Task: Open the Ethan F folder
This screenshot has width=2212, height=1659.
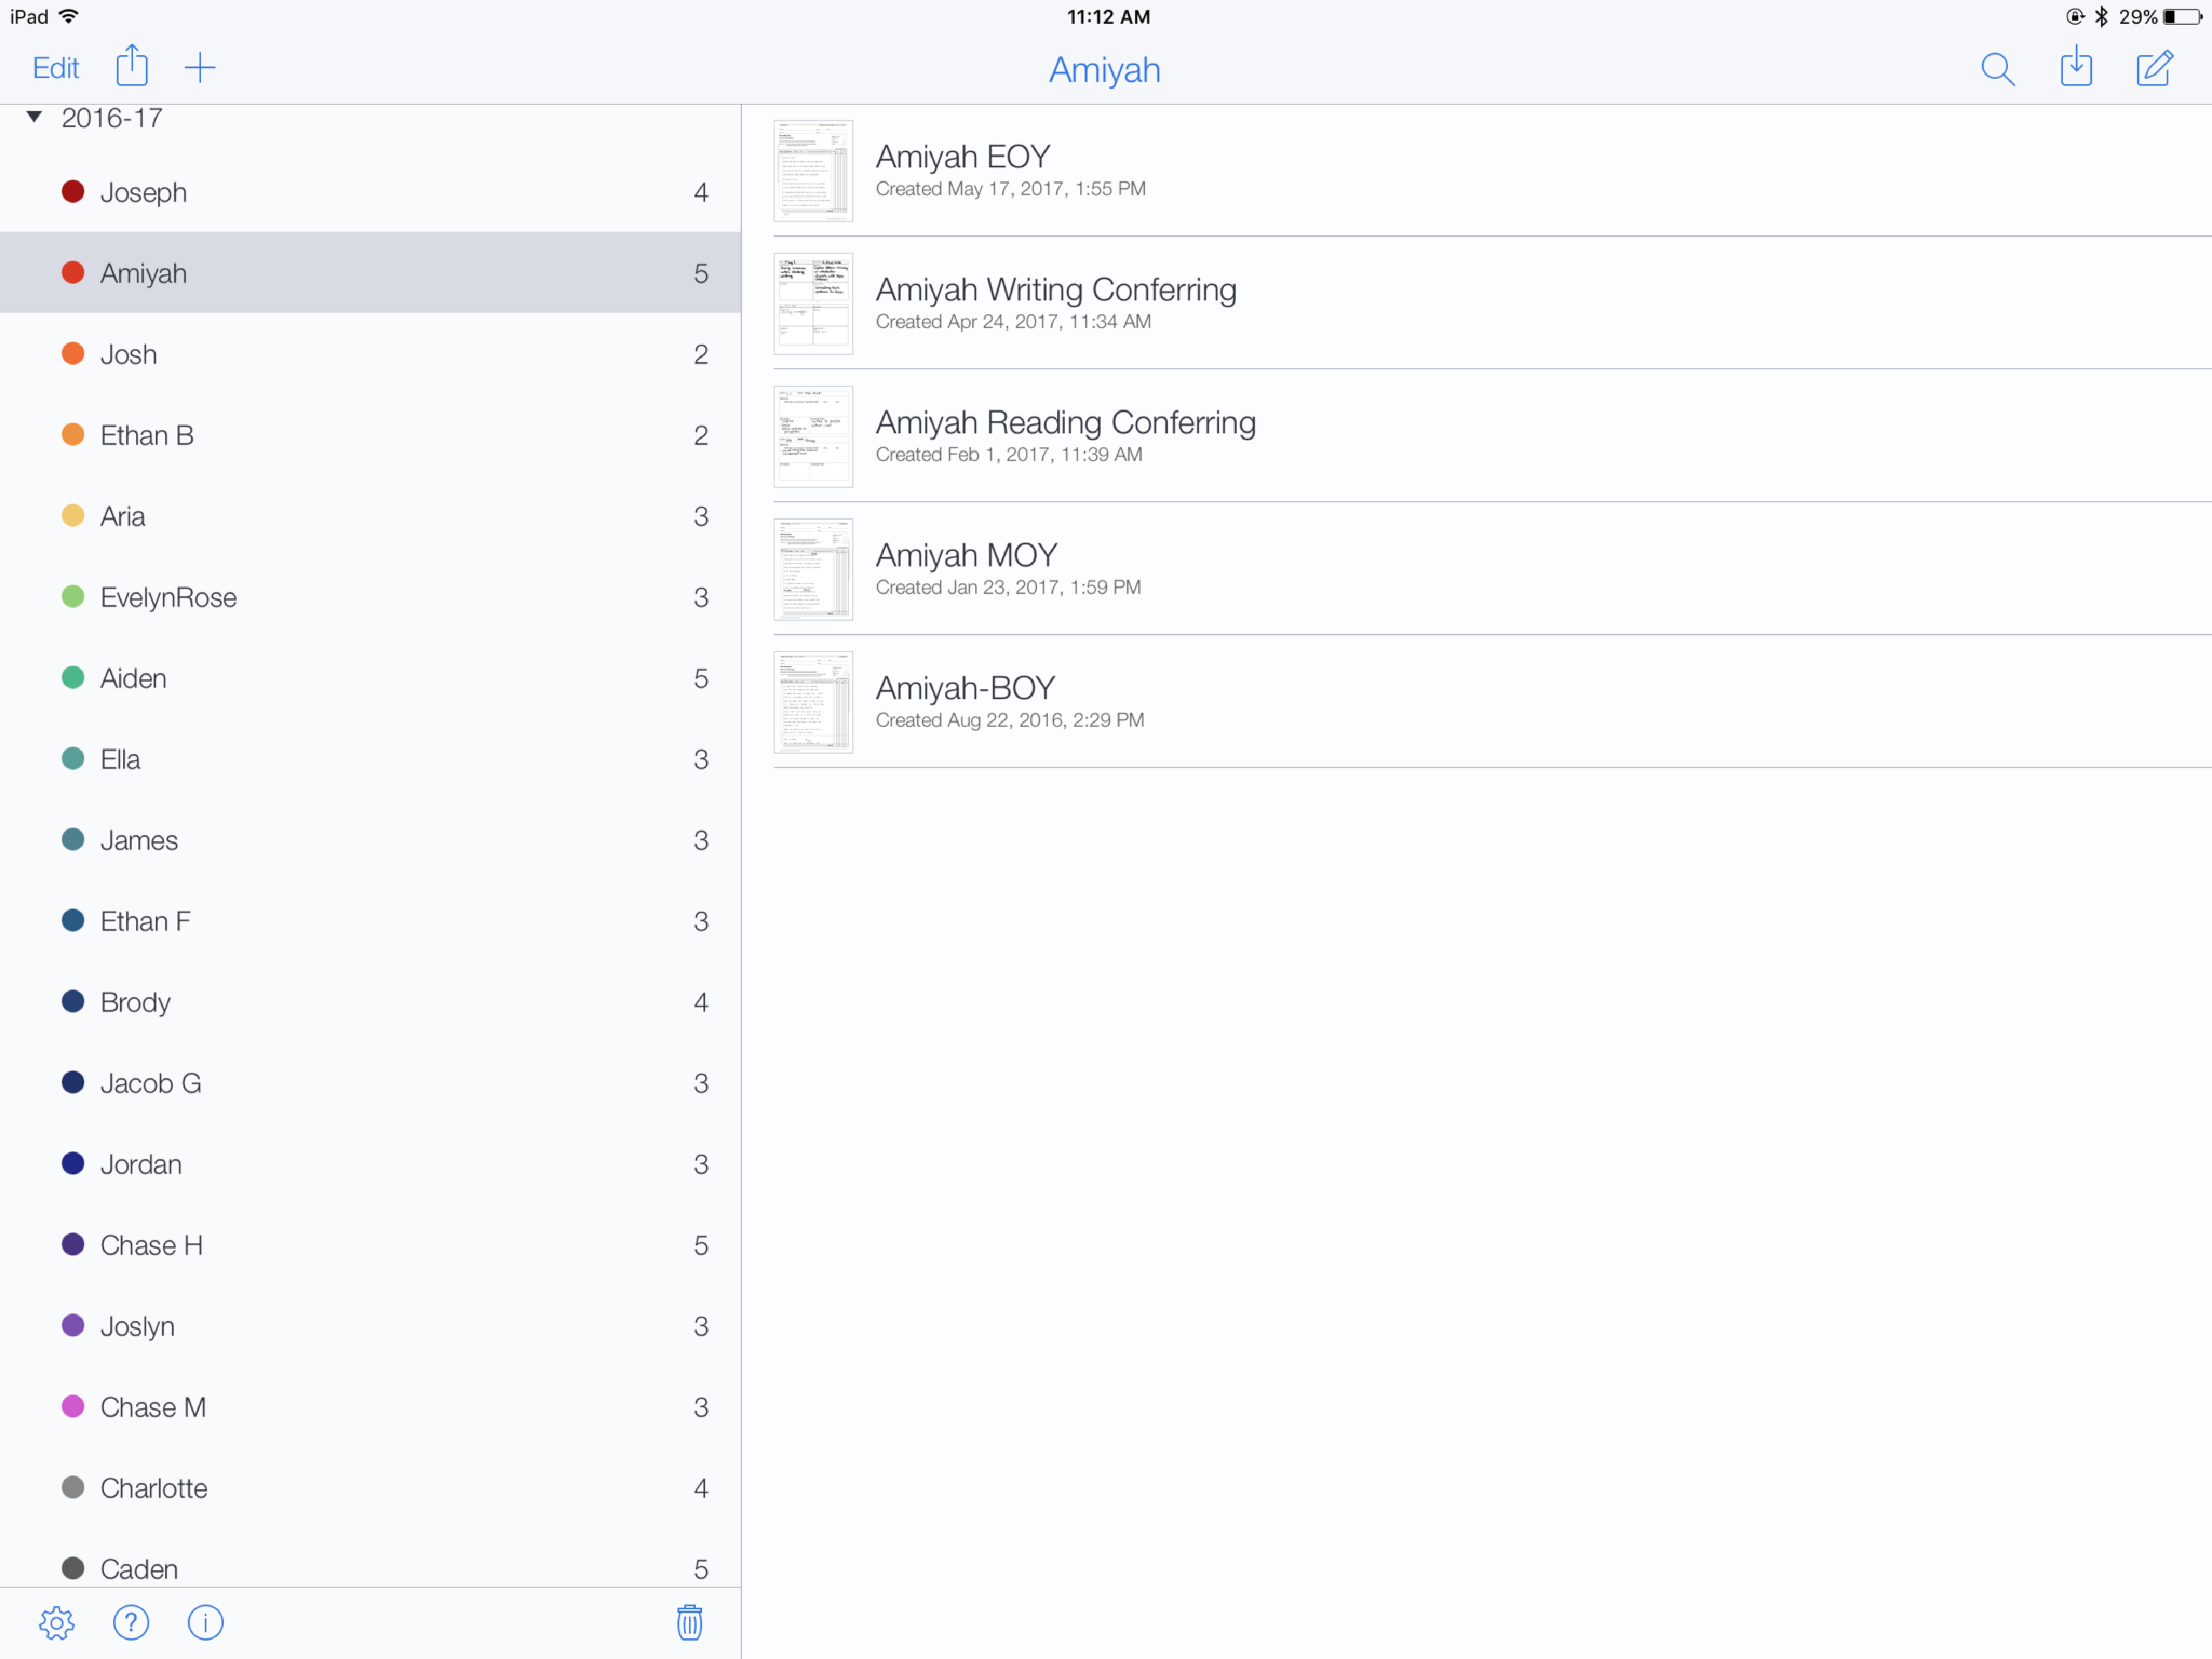Action: tap(370, 921)
